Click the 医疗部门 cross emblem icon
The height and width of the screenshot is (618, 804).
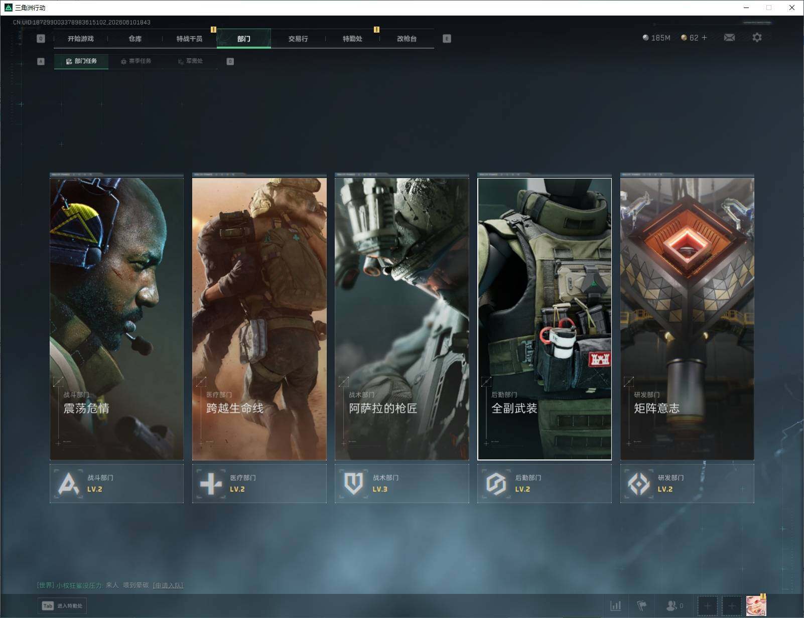pos(211,484)
